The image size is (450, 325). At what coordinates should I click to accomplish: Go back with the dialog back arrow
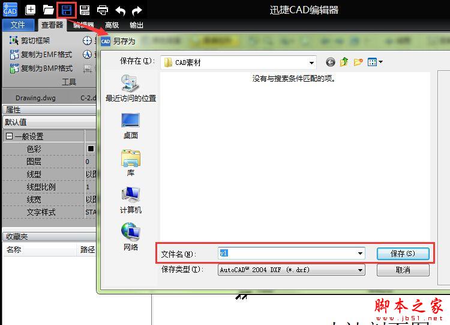click(x=331, y=62)
